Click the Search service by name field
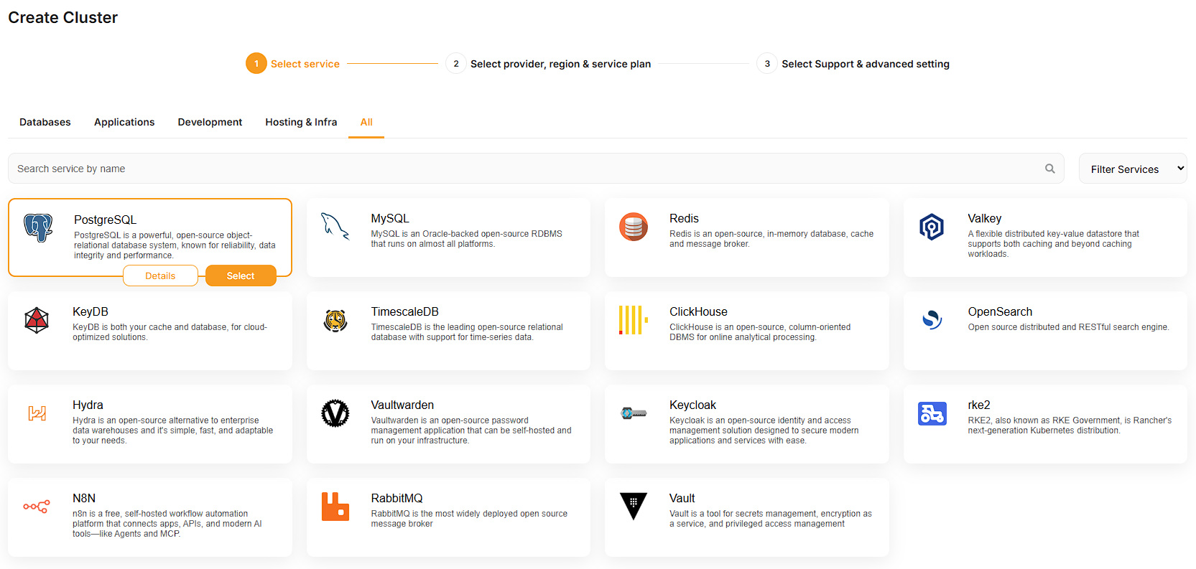 pos(524,169)
